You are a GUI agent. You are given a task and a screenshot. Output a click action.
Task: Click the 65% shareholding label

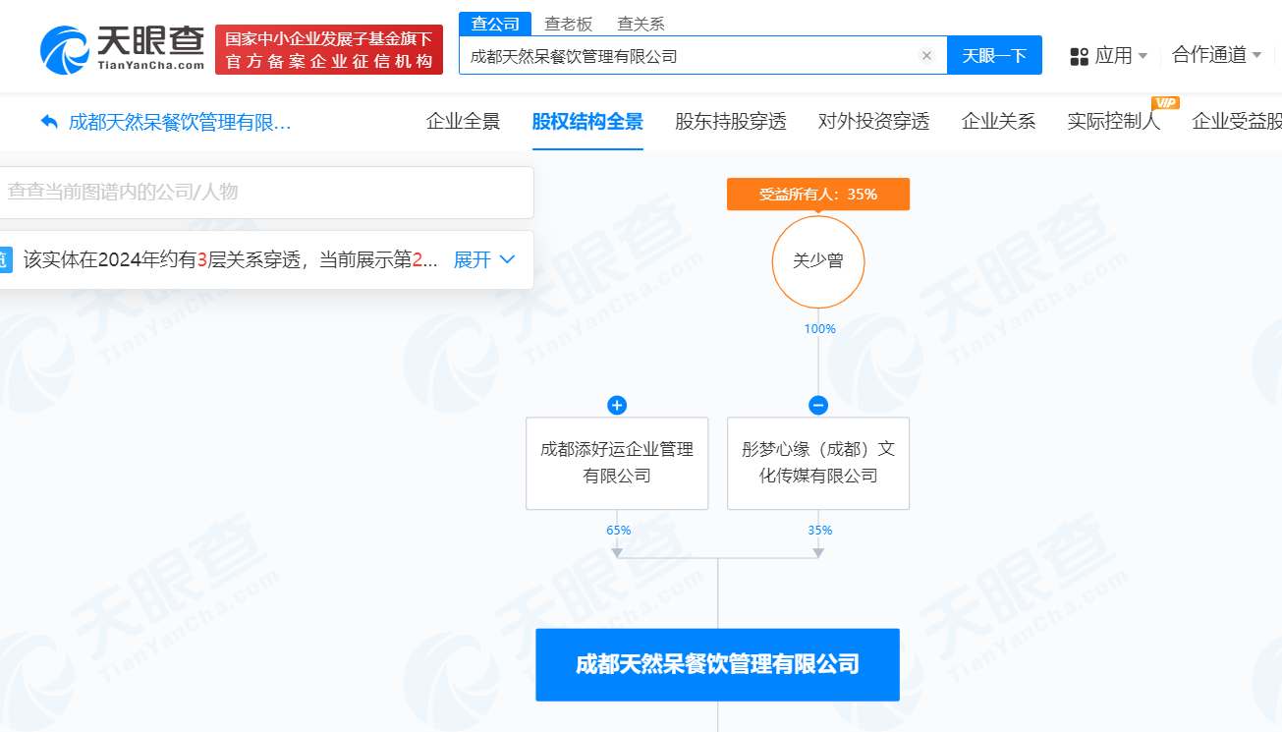pyautogui.click(x=618, y=530)
